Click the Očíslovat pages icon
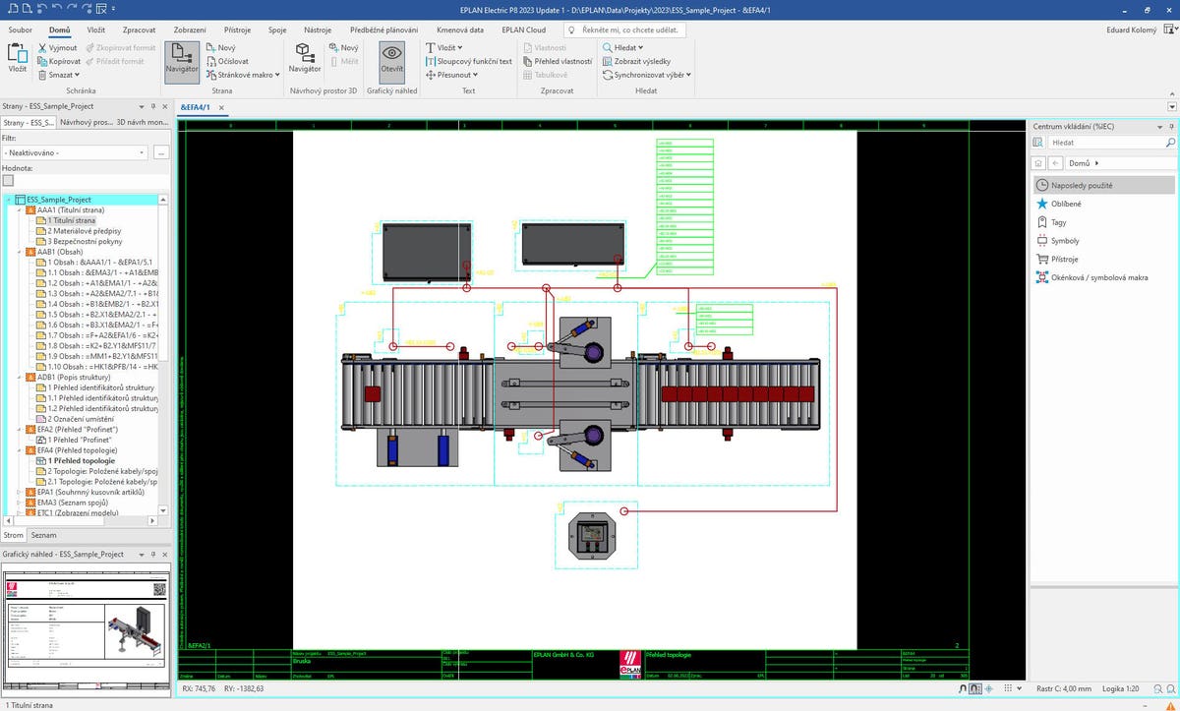Screen dimensions: 1180x711 (x=211, y=61)
